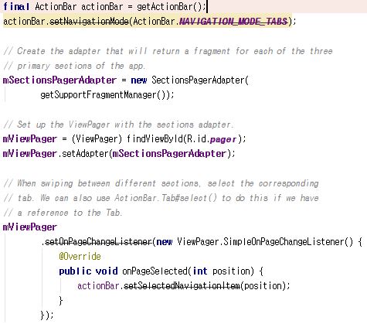Screen dimensions: 367x324
Task: Click mSectionsPagerAdapter assignment variable
Action: 59,80
